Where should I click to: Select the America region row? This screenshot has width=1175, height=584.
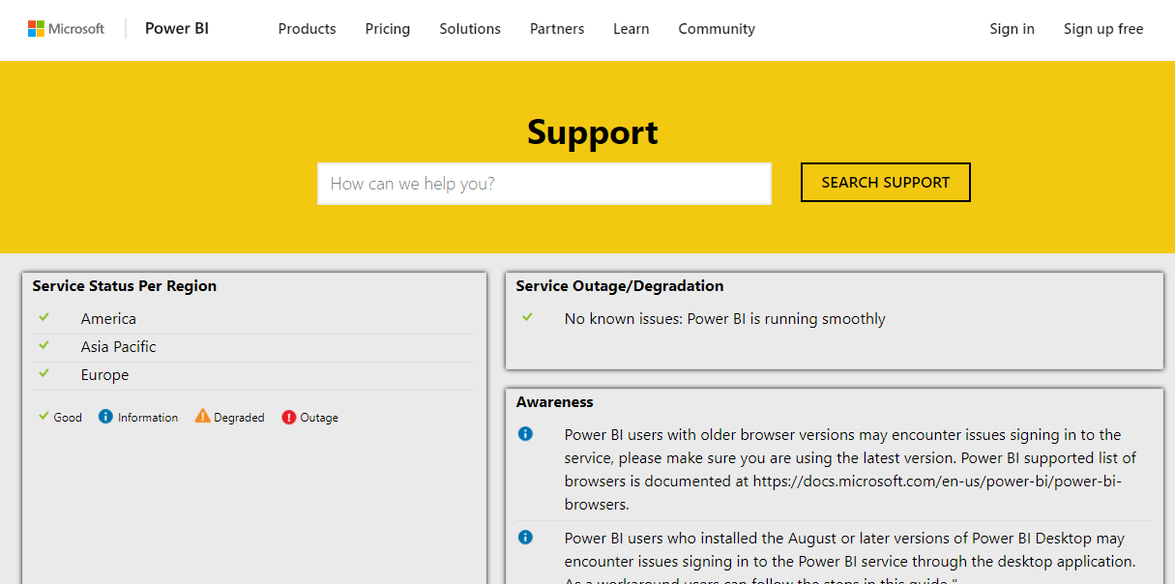(x=256, y=319)
